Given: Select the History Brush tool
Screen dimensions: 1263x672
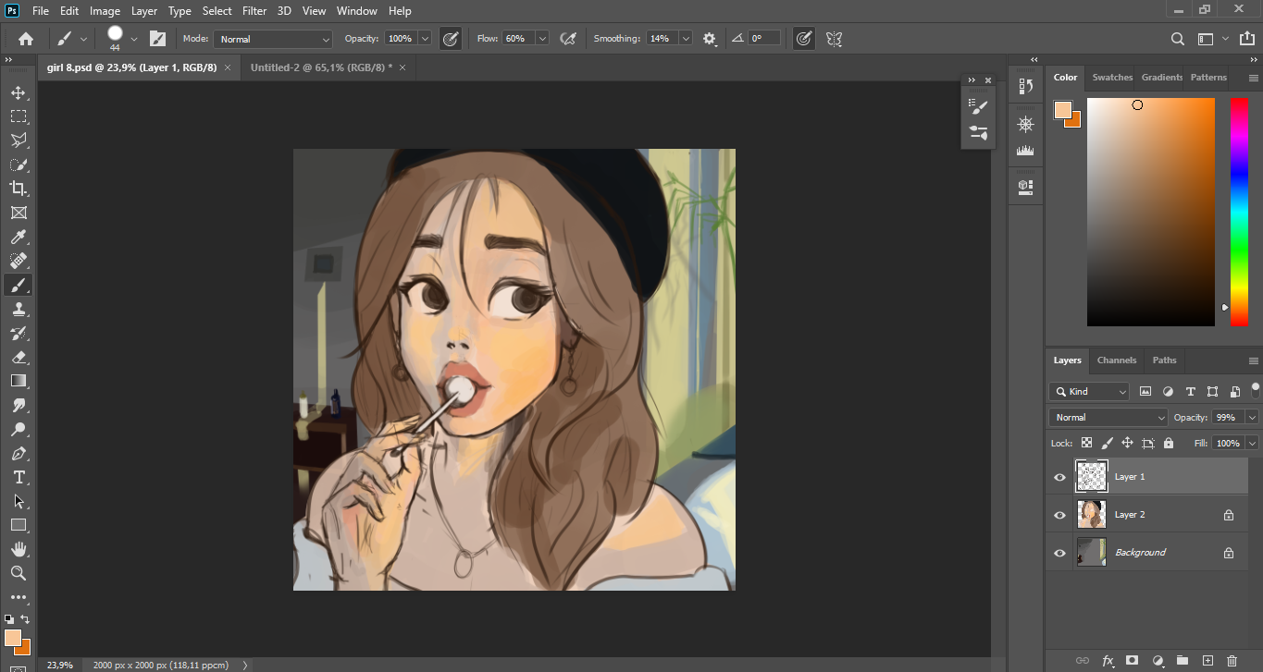Looking at the screenshot, I should coord(18,333).
